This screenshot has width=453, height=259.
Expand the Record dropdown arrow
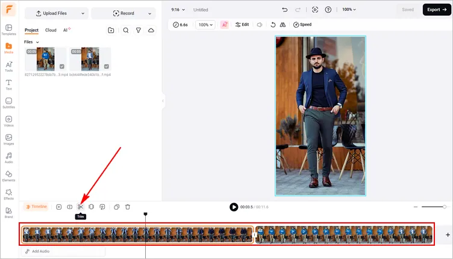click(x=149, y=13)
